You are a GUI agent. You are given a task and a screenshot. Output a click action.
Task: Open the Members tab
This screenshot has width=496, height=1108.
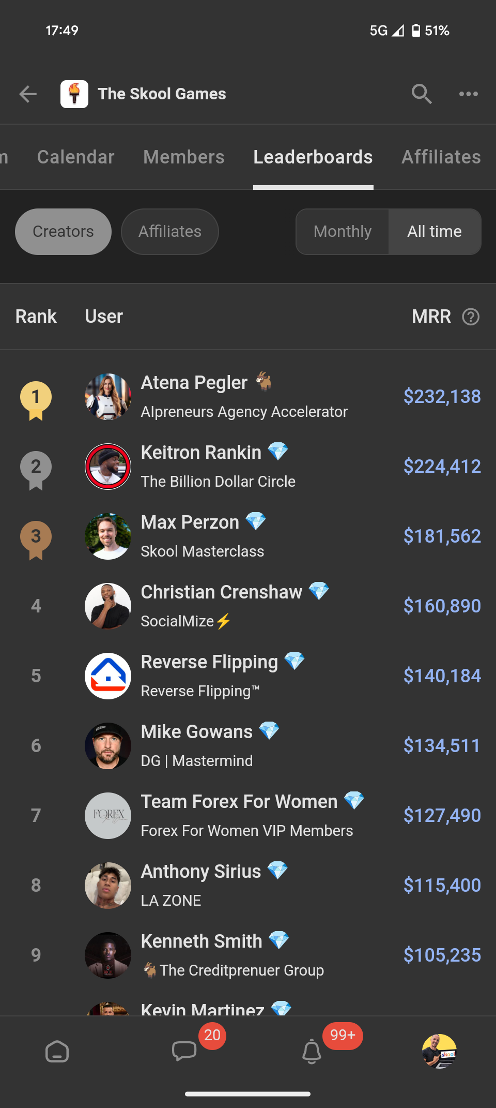[183, 157]
